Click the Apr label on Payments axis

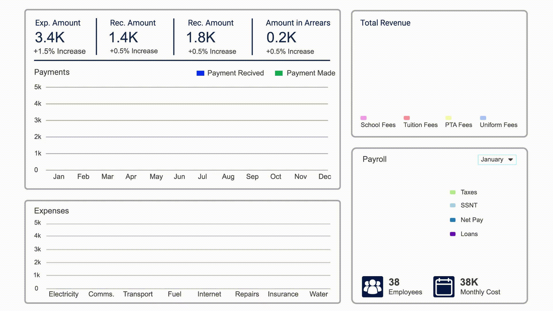click(131, 177)
